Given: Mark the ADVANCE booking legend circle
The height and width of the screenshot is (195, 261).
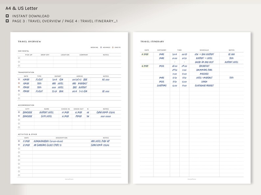Looking at the screenshot, I should (101, 47).
